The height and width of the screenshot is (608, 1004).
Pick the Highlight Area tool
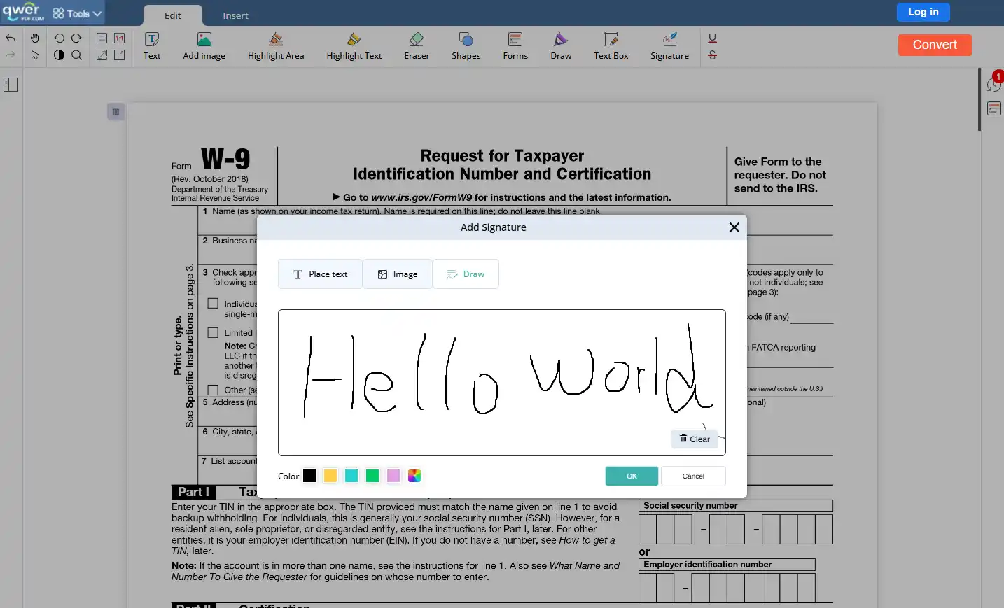point(276,46)
